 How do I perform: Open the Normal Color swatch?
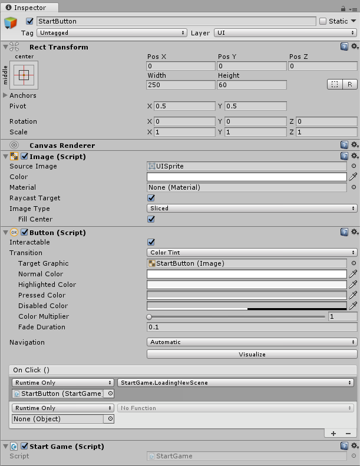[x=247, y=274]
